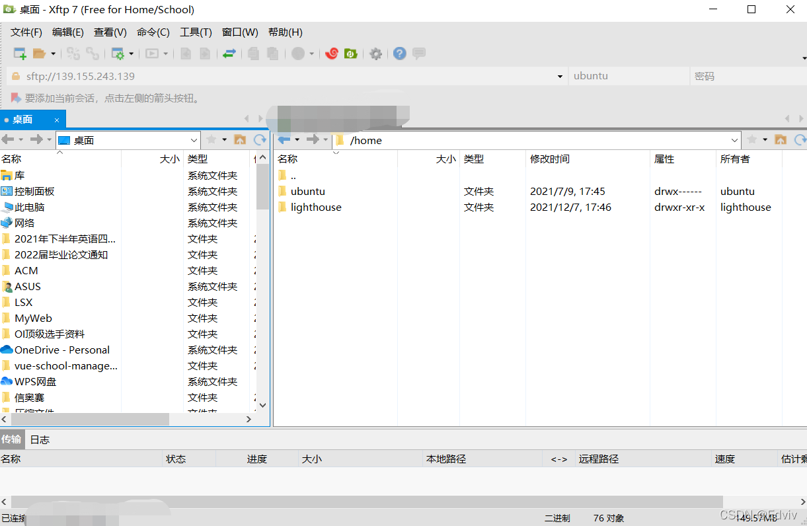
Task: Go back in local pane history
Action: (x=8, y=139)
